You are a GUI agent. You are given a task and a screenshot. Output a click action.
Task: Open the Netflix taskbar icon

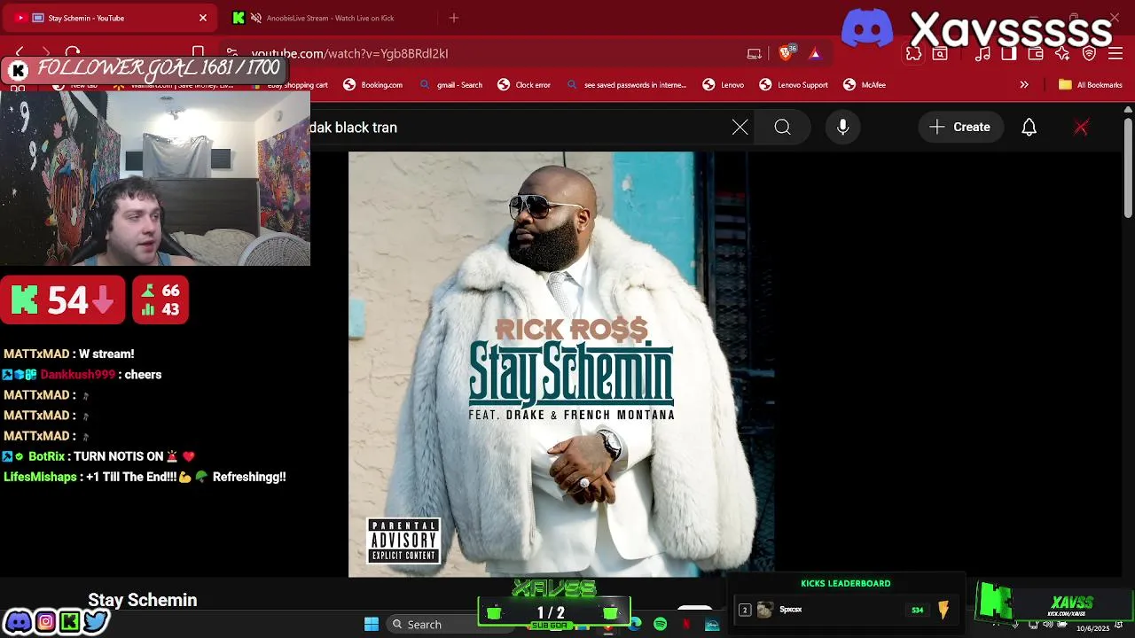[x=685, y=625]
